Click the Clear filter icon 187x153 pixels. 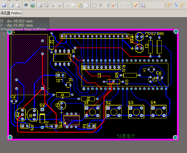click(x=114, y=5)
